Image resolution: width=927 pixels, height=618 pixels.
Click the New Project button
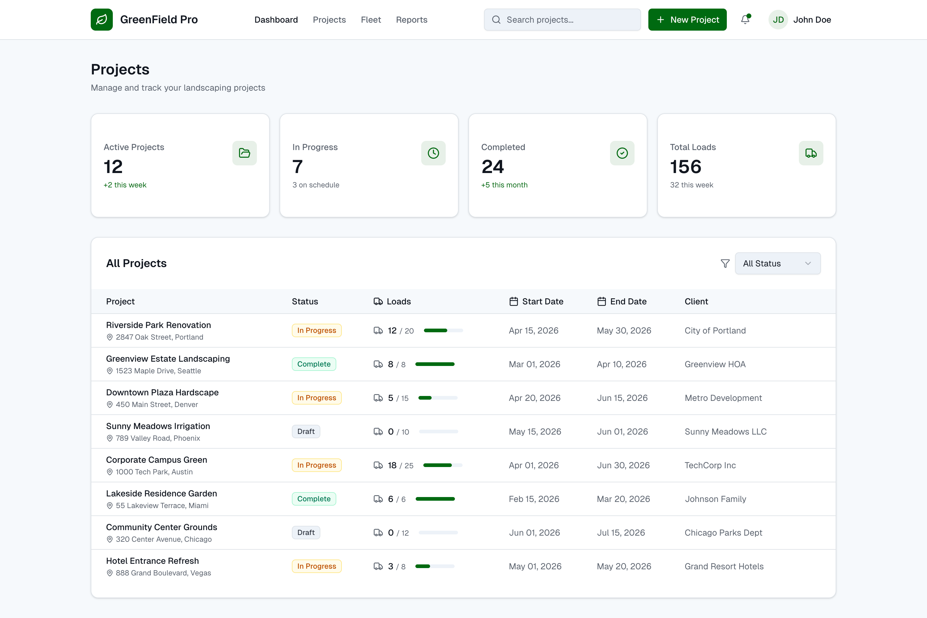[687, 19]
